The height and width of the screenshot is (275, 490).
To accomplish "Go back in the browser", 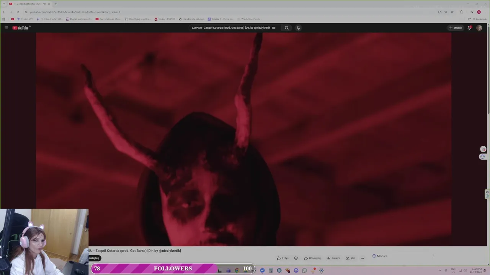I will (4, 12).
